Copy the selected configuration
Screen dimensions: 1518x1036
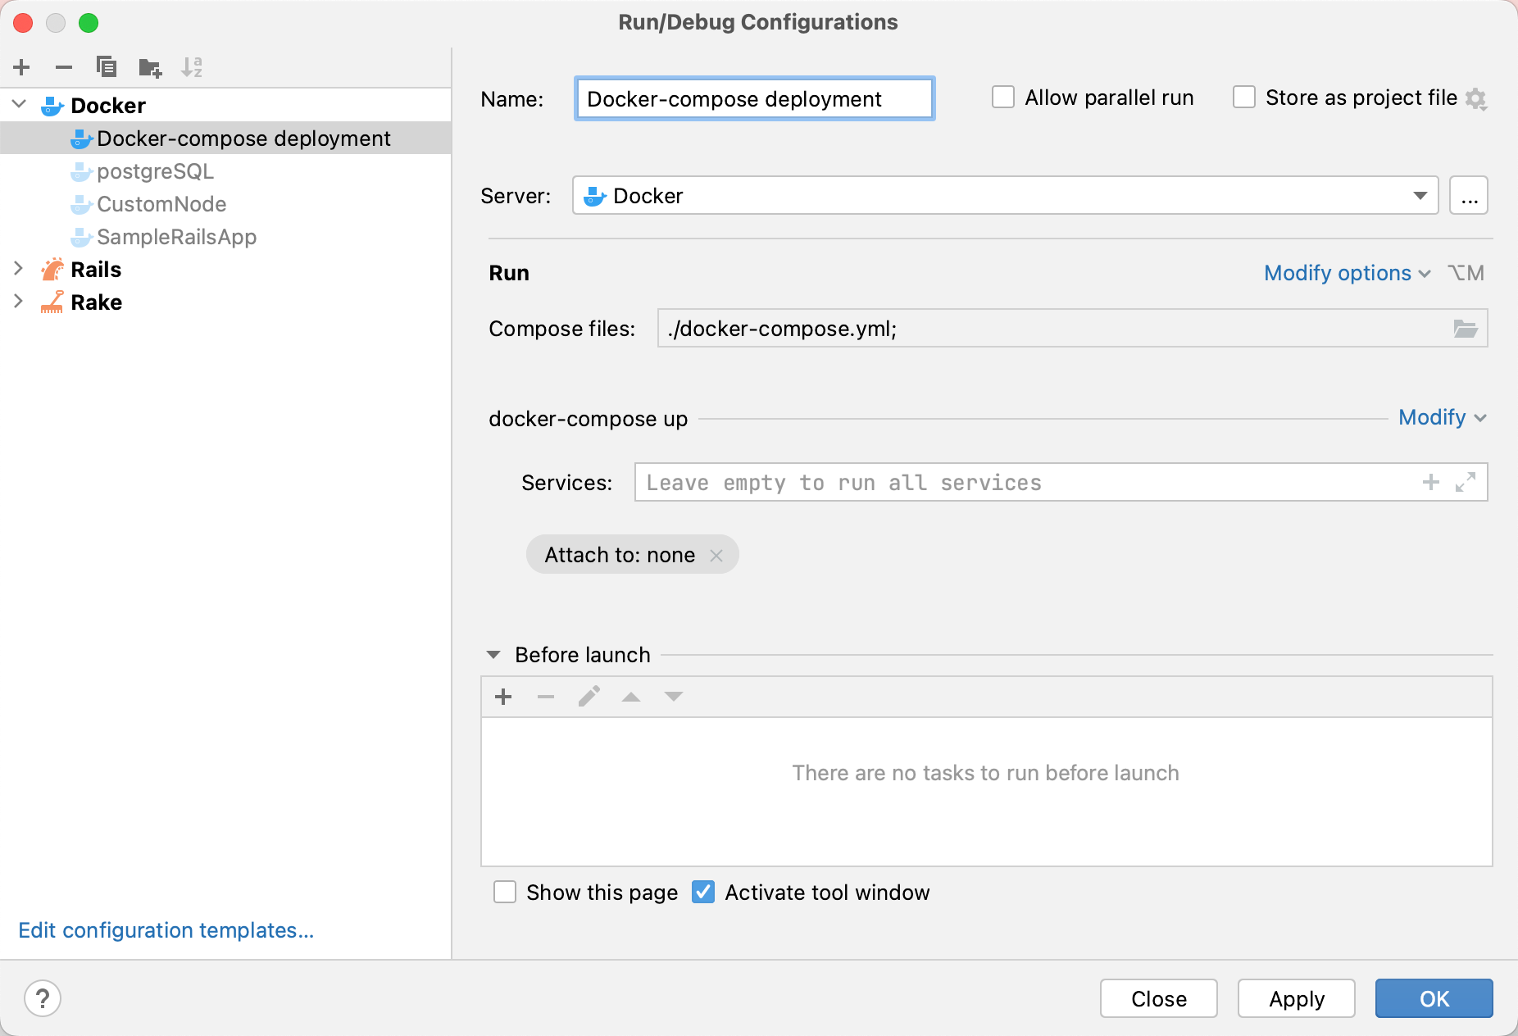(107, 67)
